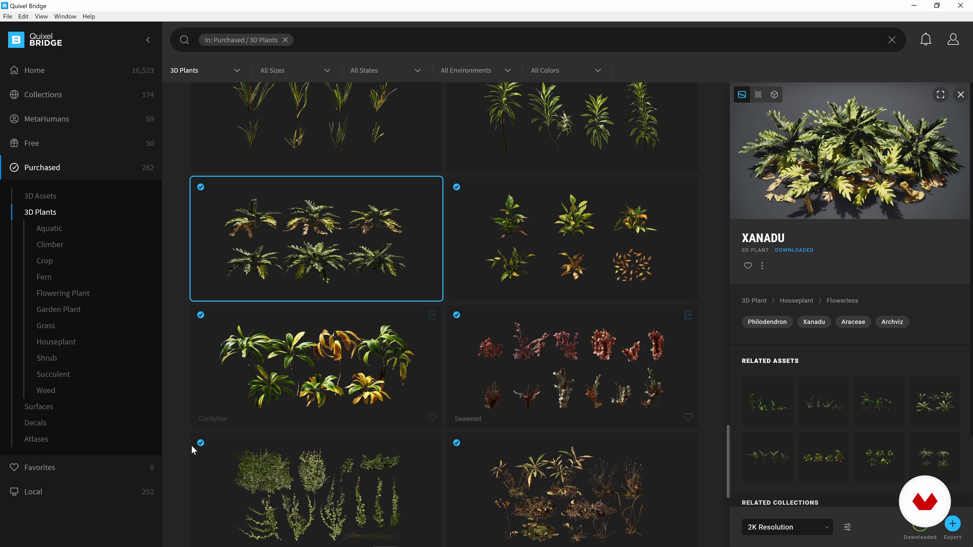Select the Houseplant subcategory
The height and width of the screenshot is (547, 973).
pos(56,342)
